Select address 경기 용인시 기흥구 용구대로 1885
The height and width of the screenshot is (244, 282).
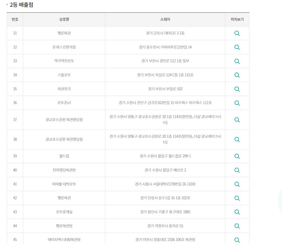point(165,212)
